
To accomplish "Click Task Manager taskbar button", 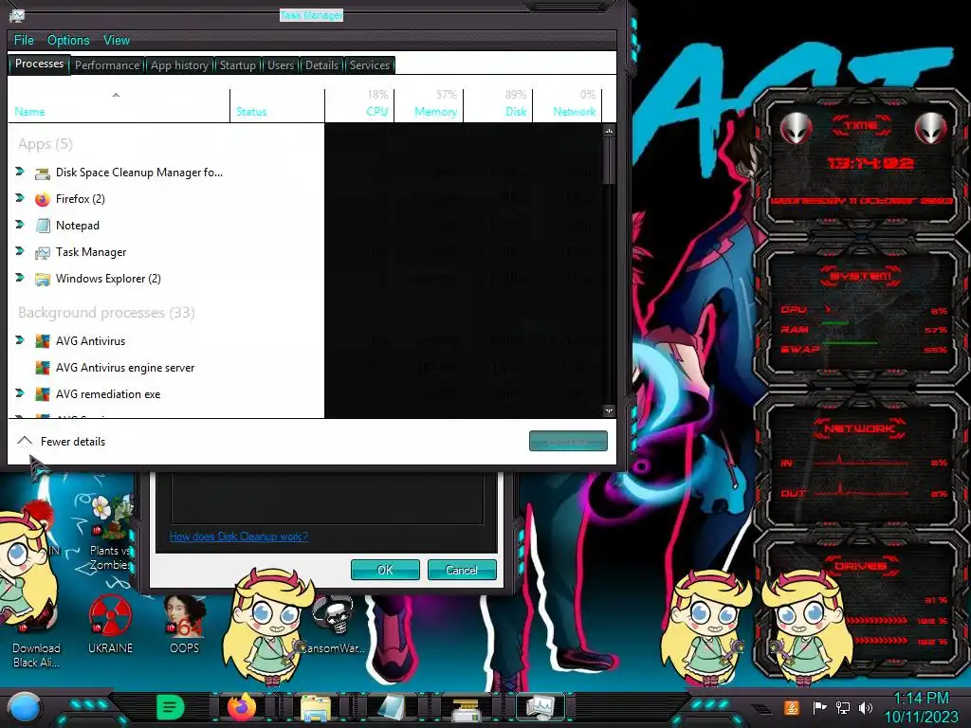I will click(540, 707).
